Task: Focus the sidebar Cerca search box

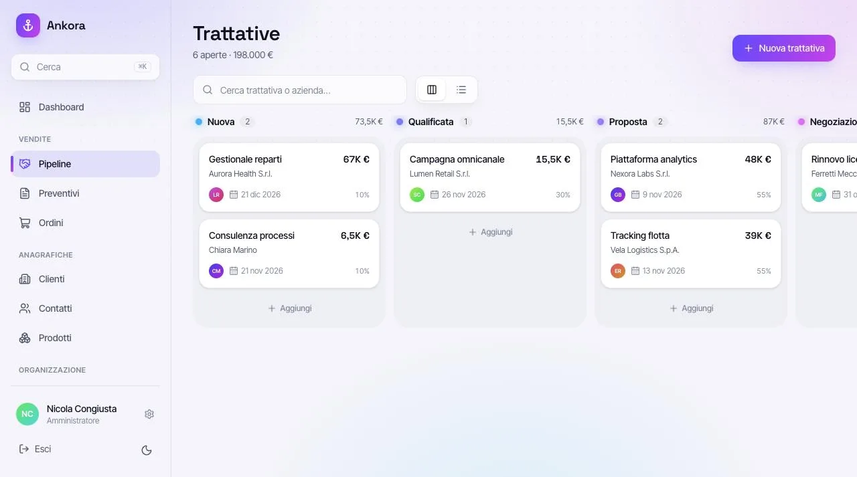Action: [86, 67]
